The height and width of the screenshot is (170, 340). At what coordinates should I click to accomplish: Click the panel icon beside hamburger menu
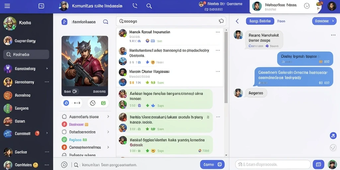(41, 6)
